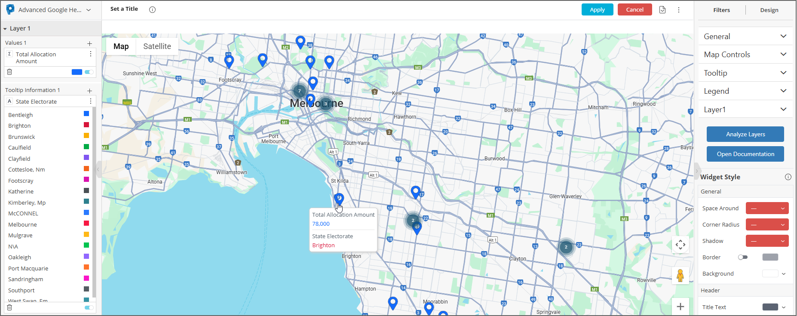Open the Design tab
Image resolution: width=797 pixels, height=316 pixels.
tap(769, 10)
